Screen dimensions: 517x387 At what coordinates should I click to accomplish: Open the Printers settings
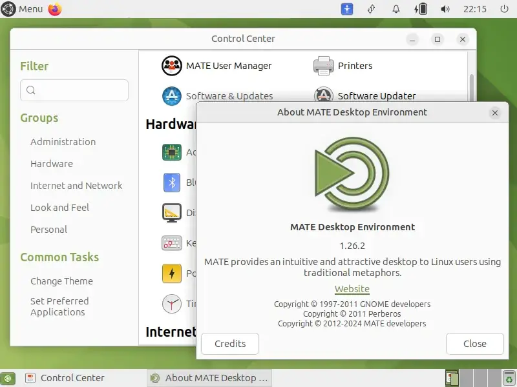coord(355,65)
